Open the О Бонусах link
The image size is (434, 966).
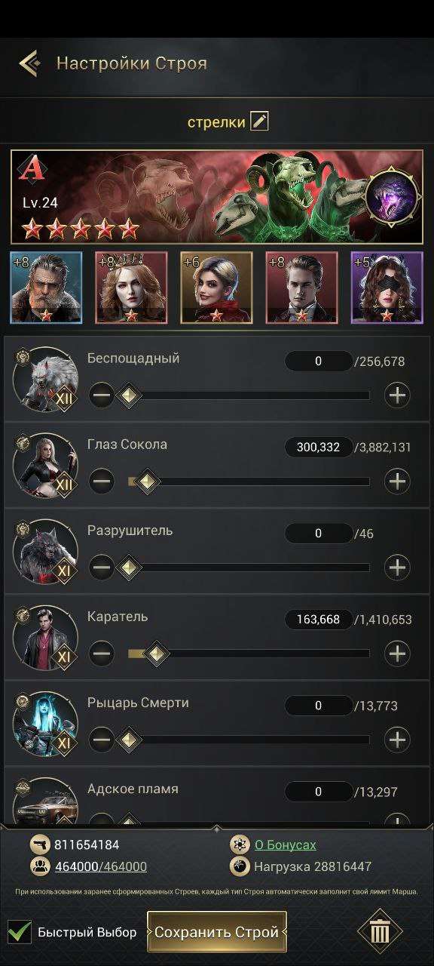[285, 844]
